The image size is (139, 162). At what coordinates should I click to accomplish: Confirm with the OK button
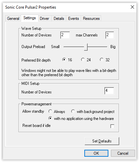pos(96,153)
